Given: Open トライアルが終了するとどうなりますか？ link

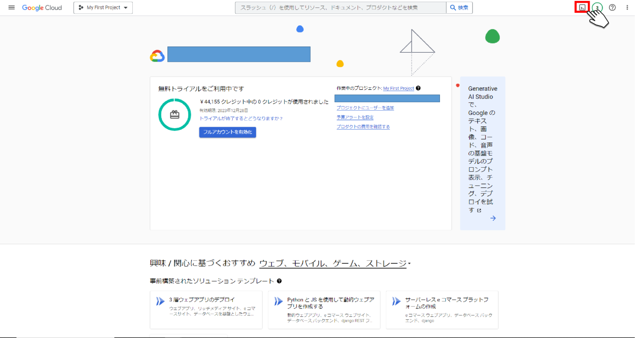Looking at the screenshot, I should [241, 118].
